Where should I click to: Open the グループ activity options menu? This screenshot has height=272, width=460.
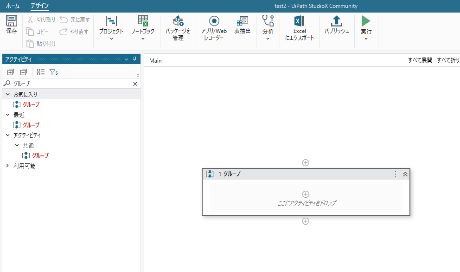pos(396,174)
